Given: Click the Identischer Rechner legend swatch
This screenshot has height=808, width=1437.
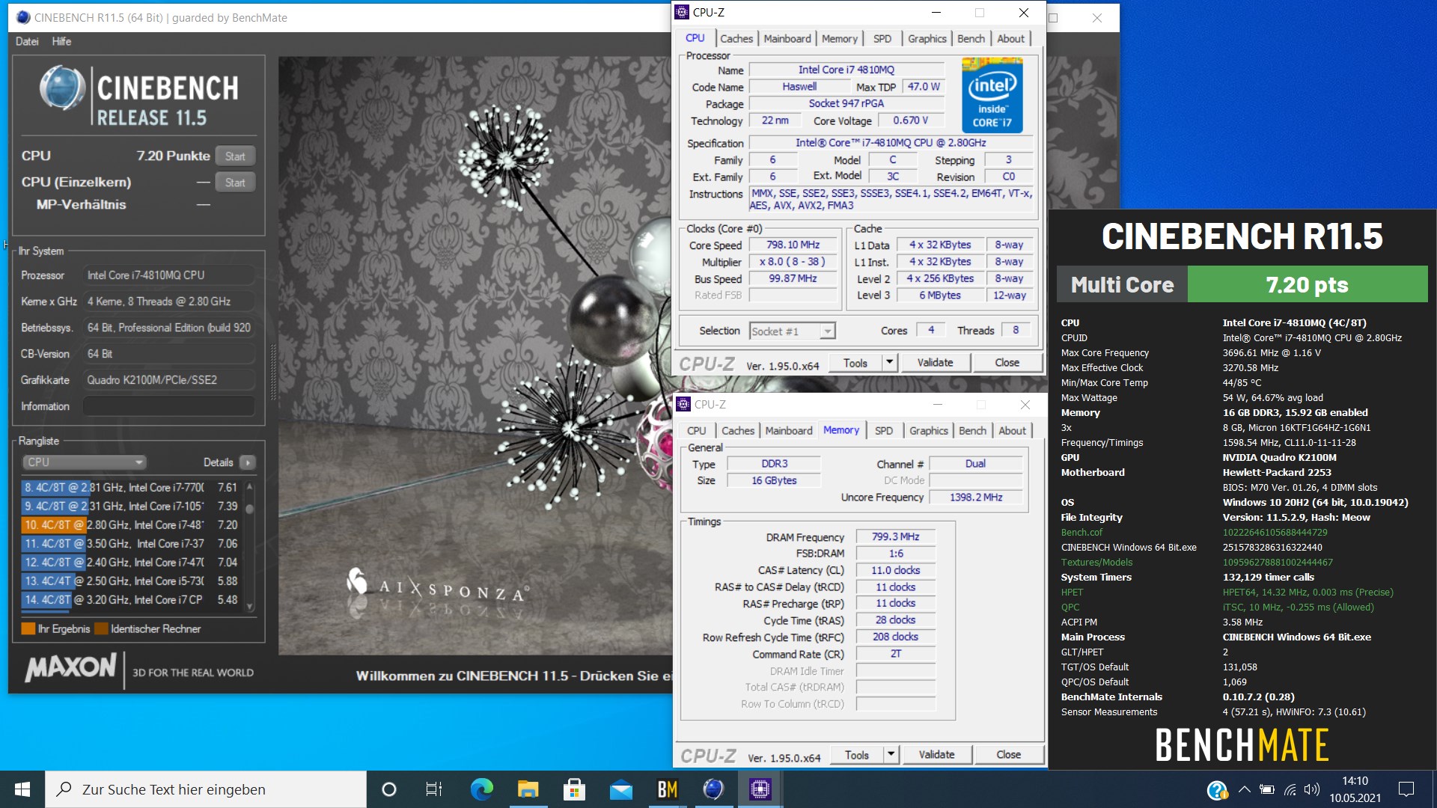Looking at the screenshot, I should click(x=101, y=628).
